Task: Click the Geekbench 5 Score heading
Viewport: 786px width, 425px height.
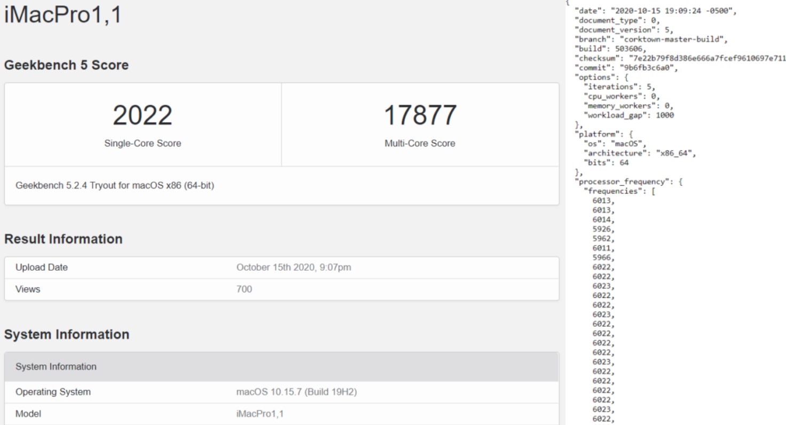Action: tap(67, 66)
